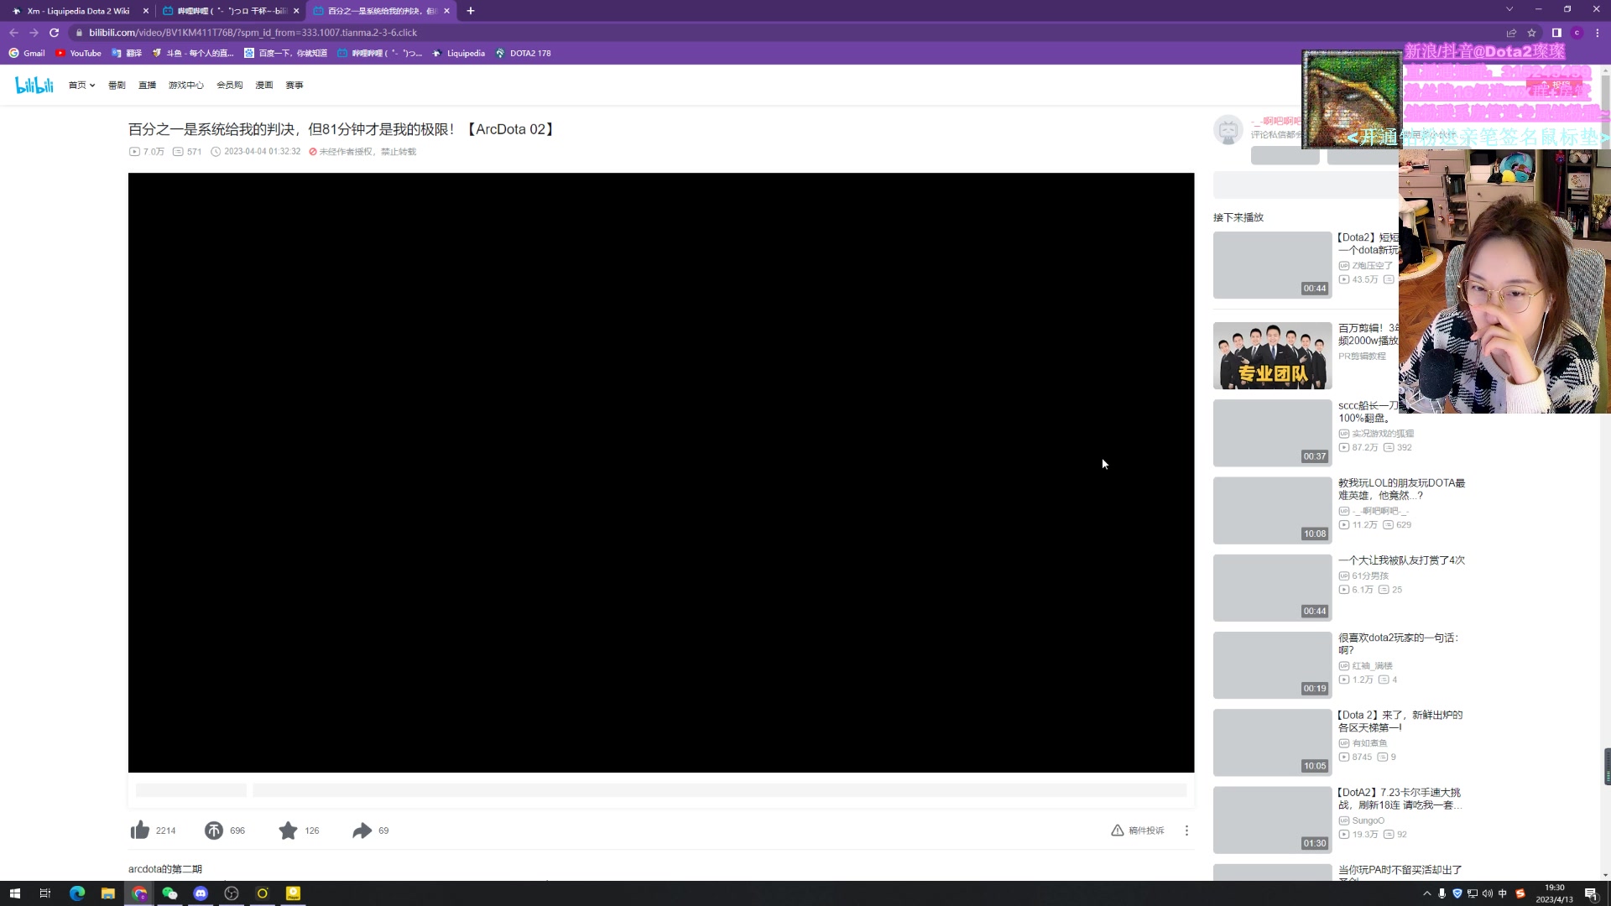Screen dimensions: 1611x906
Task: Open WeChat from the taskbar
Action: coord(169,893)
